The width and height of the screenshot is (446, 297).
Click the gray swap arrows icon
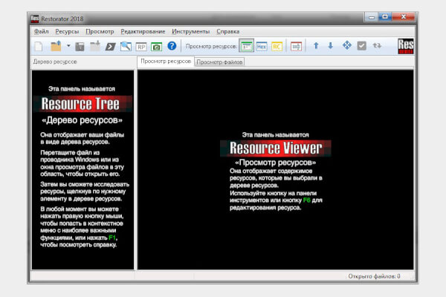coord(377,45)
